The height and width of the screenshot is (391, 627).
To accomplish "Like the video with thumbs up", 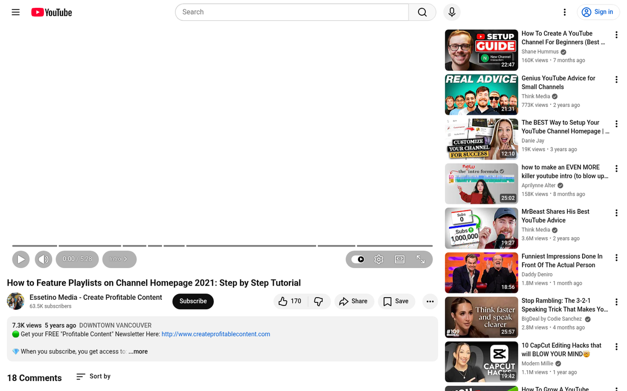I will (x=290, y=301).
